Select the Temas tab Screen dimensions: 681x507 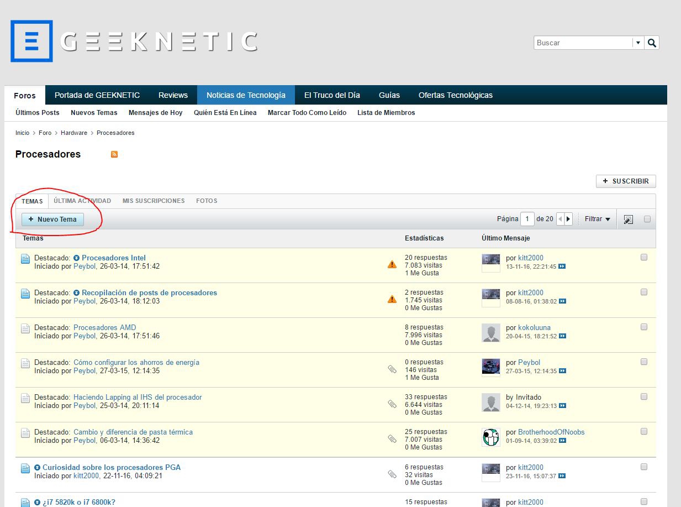click(x=32, y=201)
